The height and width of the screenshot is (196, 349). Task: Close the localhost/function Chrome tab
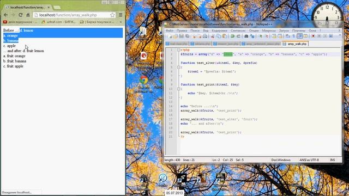point(49,7)
